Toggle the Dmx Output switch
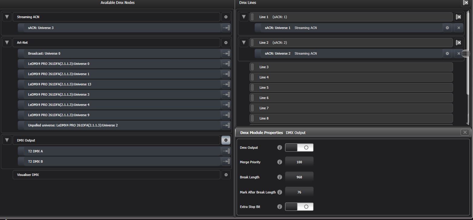 pyautogui.click(x=299, y=148)
